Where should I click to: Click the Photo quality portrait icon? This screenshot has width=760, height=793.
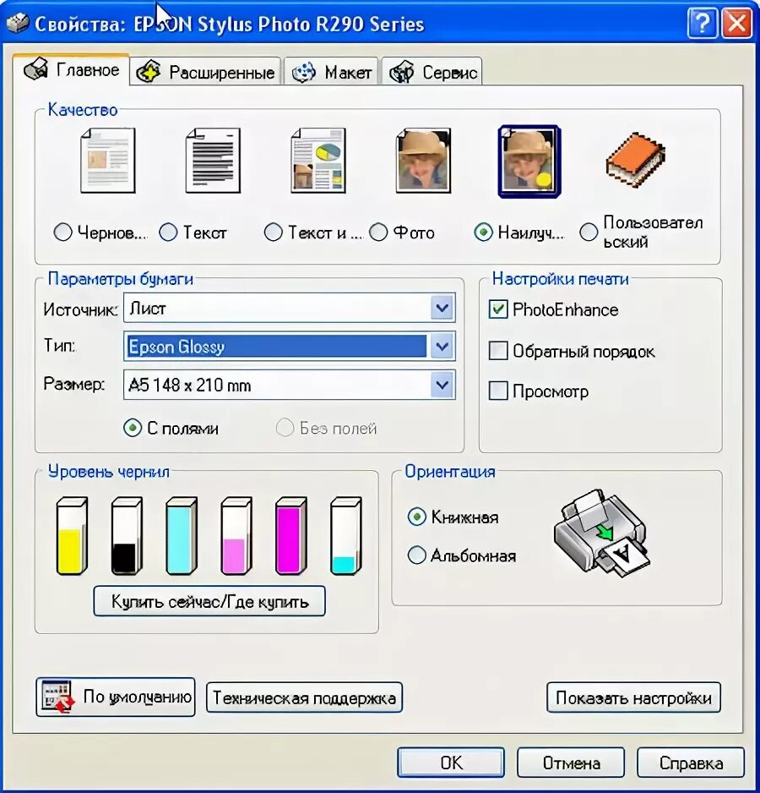(x=423, y=161)
